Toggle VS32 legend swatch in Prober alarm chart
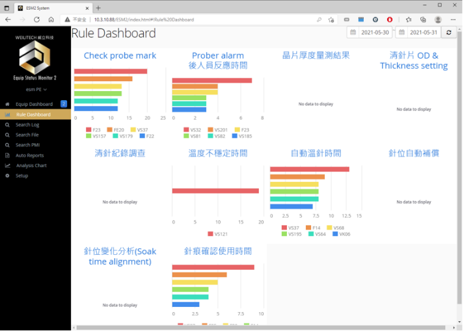464x331 pixels. (186, 129)
